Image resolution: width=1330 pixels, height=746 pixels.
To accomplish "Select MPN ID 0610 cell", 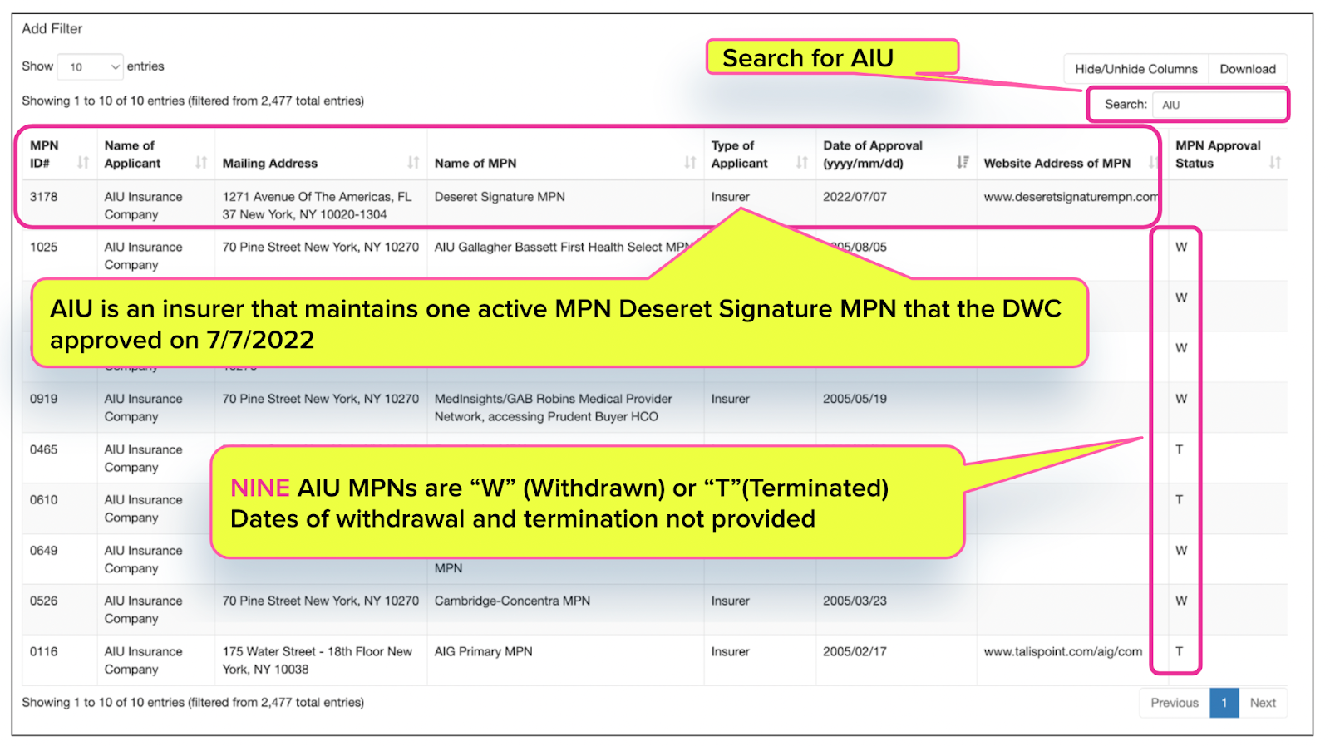I will 44,500.
